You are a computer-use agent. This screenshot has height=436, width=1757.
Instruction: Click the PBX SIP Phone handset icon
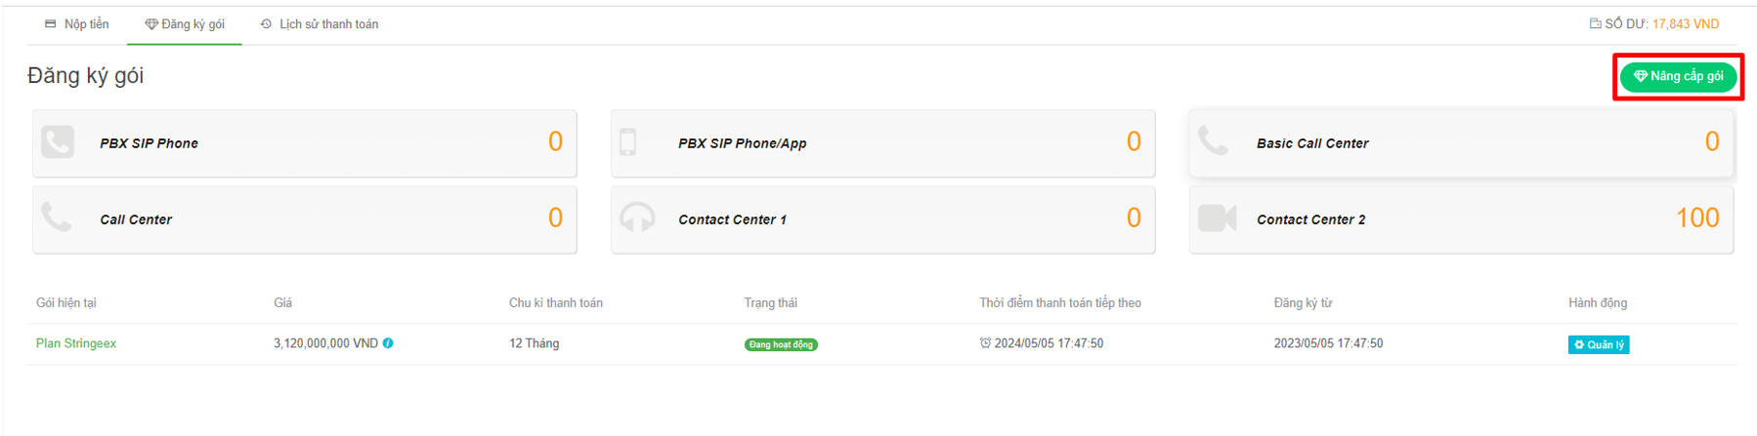pyautogui.click(x=58, y=142)
